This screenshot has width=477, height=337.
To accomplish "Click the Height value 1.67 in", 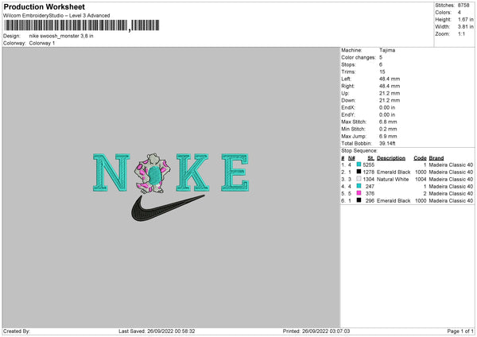I will point(466,19).
